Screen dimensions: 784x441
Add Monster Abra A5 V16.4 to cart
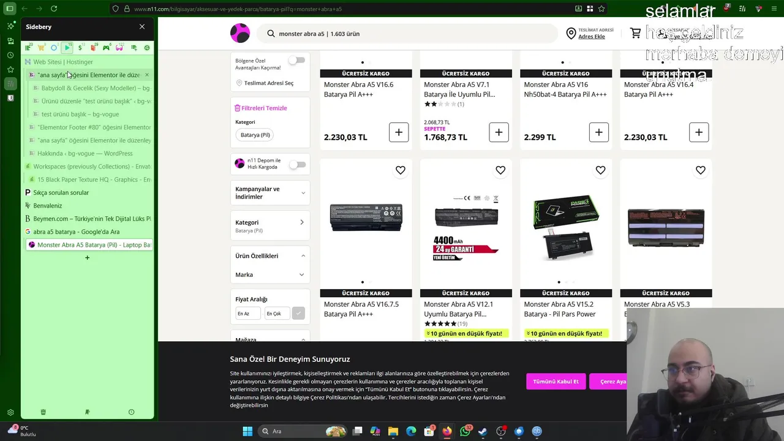click(x=699, y=132)
